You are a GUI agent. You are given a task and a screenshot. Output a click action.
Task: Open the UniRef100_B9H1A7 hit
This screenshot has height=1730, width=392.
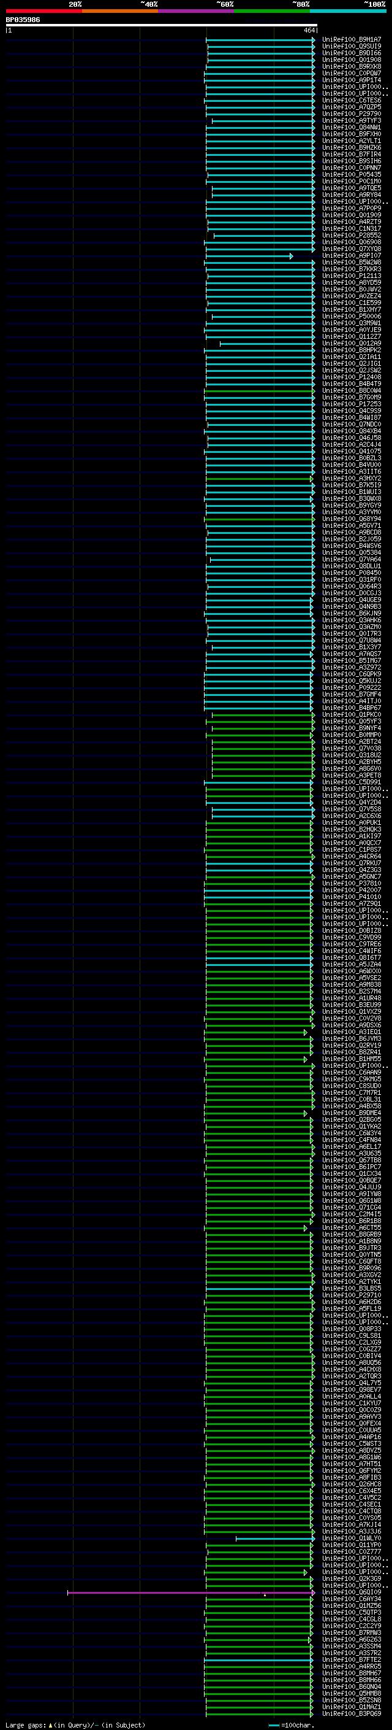352,40
